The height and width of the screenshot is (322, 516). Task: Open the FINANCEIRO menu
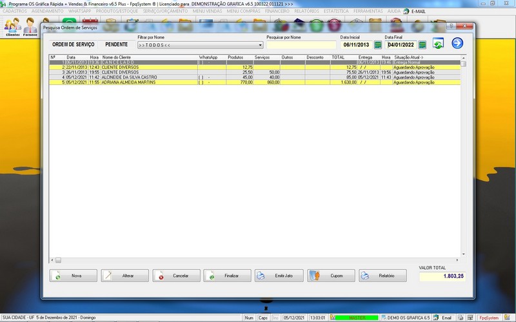277,11
